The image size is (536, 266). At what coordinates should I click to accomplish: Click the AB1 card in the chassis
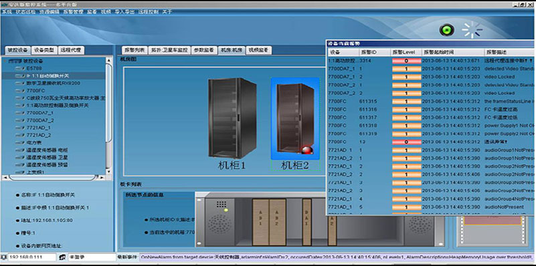[260, 222]
